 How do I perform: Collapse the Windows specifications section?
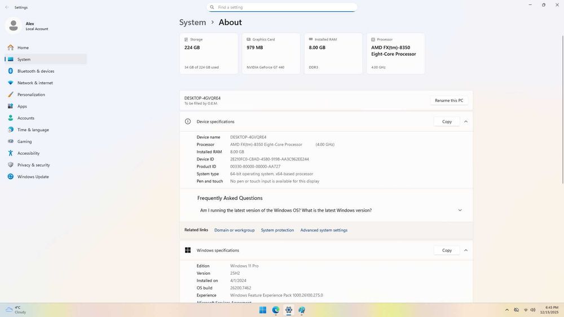click(x=466, y=250)
